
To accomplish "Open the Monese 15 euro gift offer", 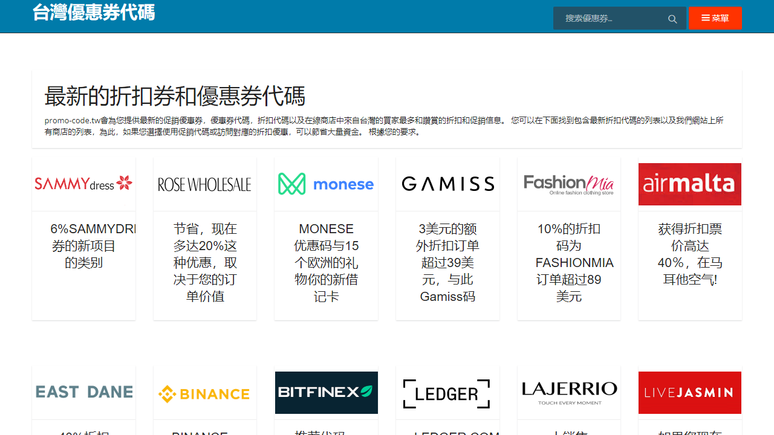I will point(326,263).
